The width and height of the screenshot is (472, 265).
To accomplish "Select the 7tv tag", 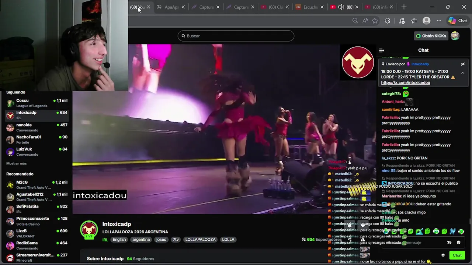I will [176, 240].
